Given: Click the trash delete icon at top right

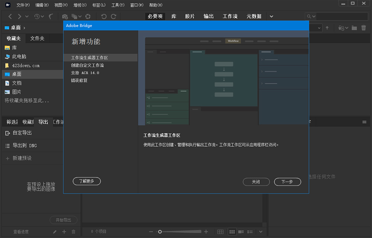Looking at the screenshot, I should pos(364,28).
